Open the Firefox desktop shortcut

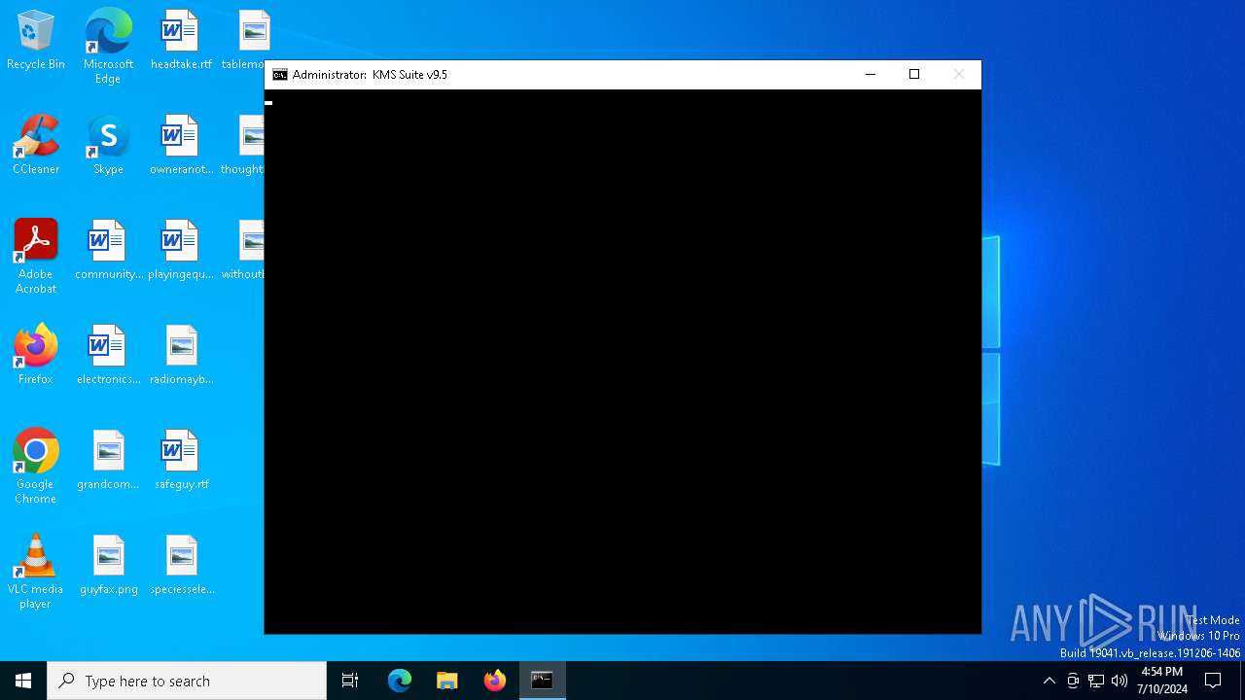click(36, 356)
